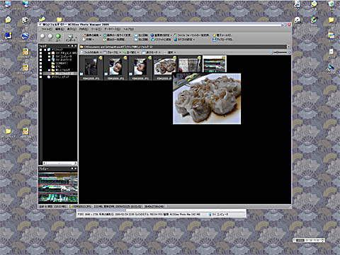Collapse the デスクトップ tree node
The height and width of the screenshot is (255, 340).
[x=45, y=50]
